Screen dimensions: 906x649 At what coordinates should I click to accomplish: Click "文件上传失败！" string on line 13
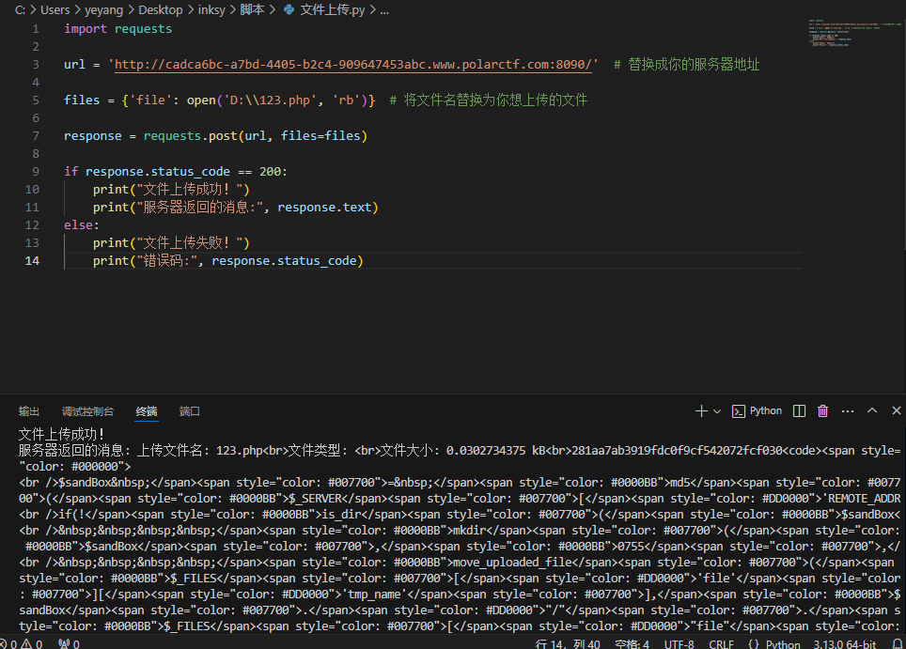click(x=190, y=242)
